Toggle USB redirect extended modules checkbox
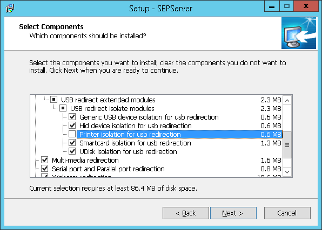 [54, 100]
